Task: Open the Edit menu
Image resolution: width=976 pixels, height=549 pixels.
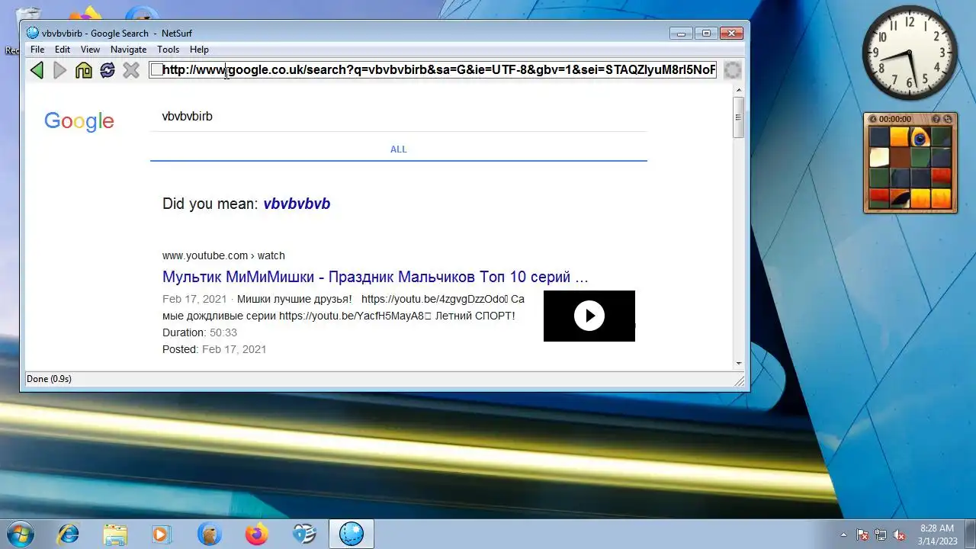Action: coord(63,50)
